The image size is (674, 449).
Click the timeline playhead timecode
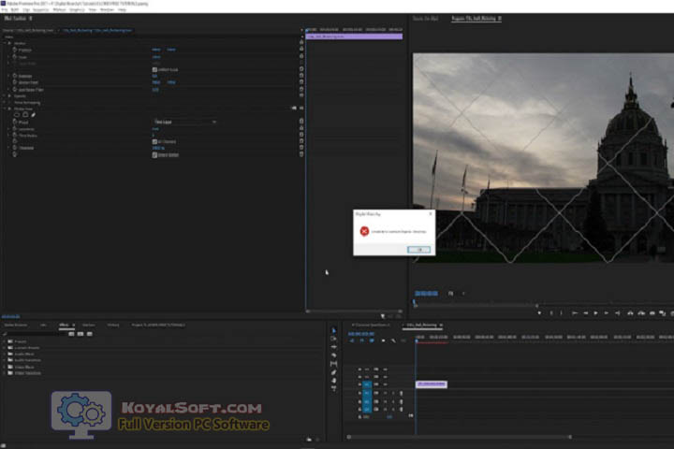point(361,333)
